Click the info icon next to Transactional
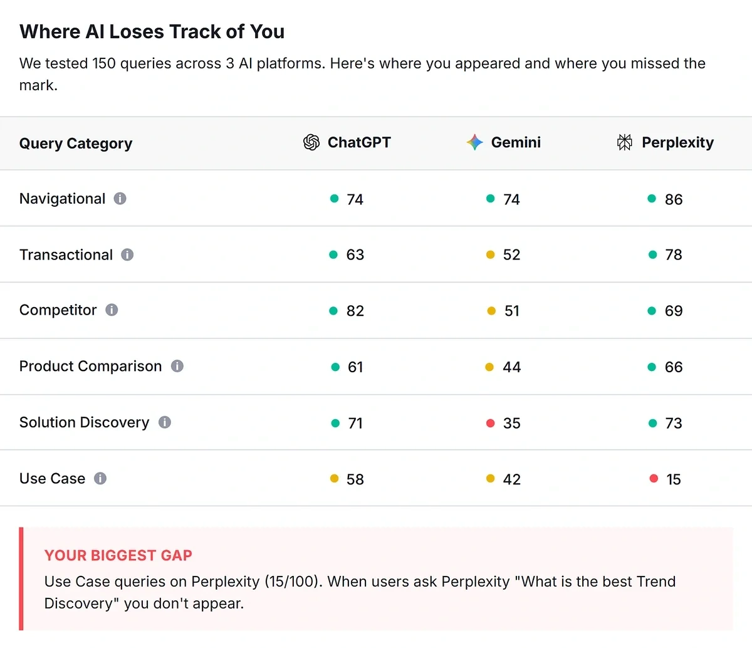 (x=127, y=254)
